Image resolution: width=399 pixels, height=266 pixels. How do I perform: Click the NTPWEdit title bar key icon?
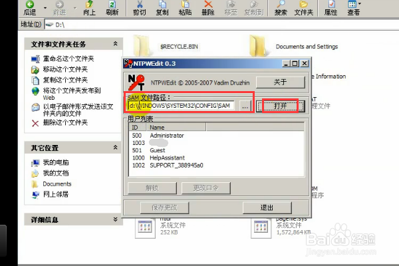(x=128, y=63)
